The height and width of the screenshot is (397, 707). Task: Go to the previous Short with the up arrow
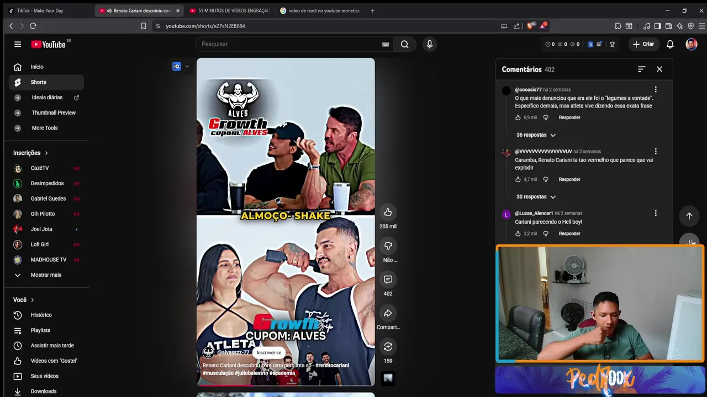(x=689, y=216)
